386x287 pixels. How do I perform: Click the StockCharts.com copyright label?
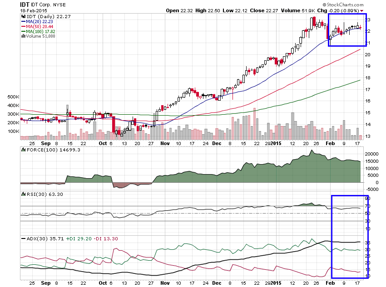pyautogui.click(x=343, y=5)
